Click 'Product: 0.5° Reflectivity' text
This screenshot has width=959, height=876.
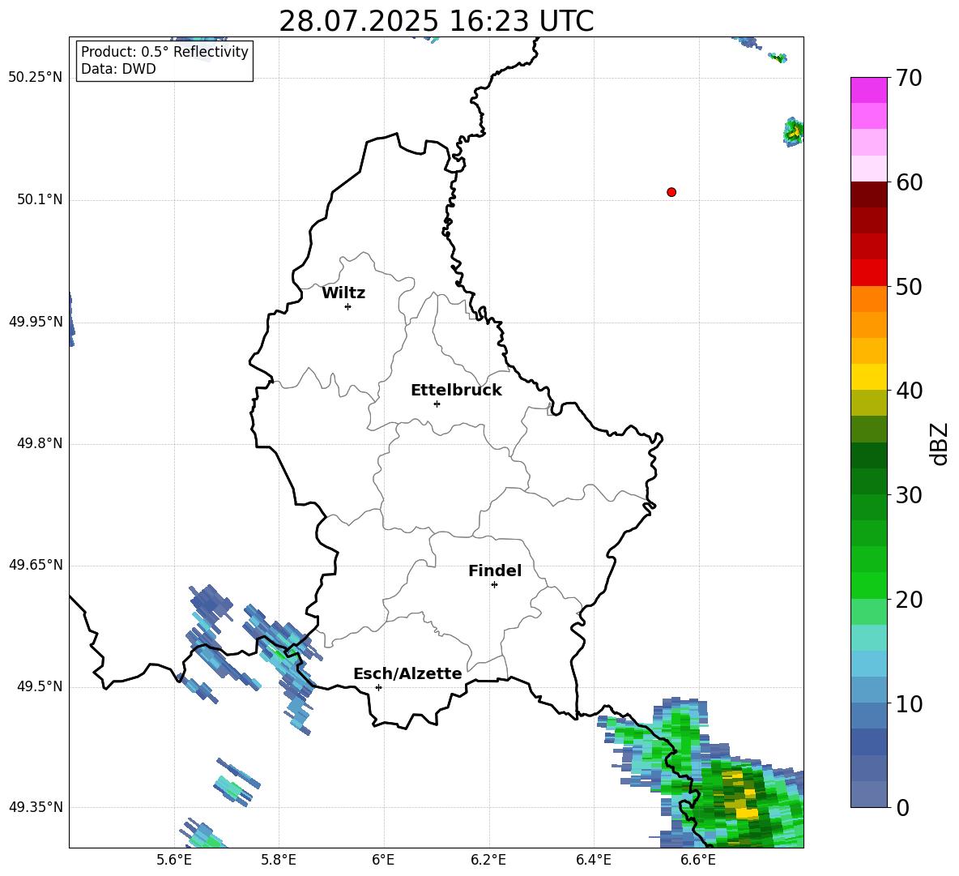pyautogui.click(x=164, y=51)
